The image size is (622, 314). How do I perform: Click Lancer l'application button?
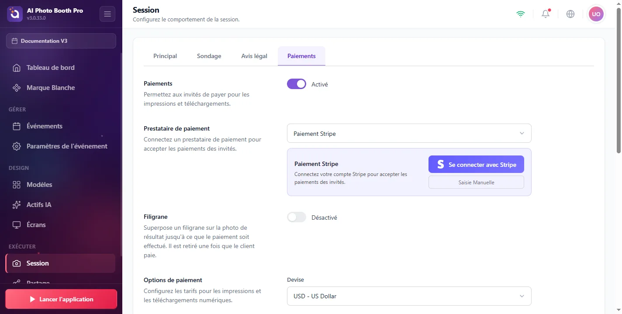(61, 299)
